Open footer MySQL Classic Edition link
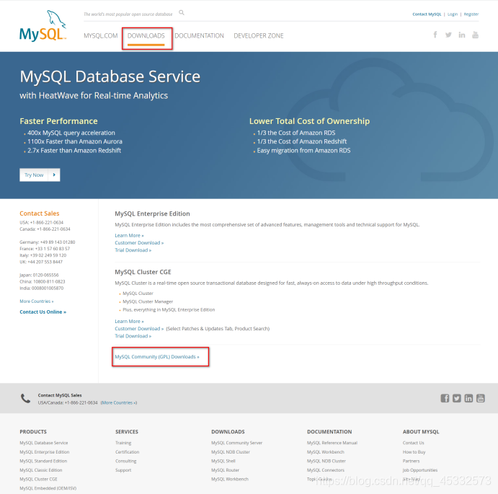Viewport: 498px width, 494px height. [x=41, y=469]
